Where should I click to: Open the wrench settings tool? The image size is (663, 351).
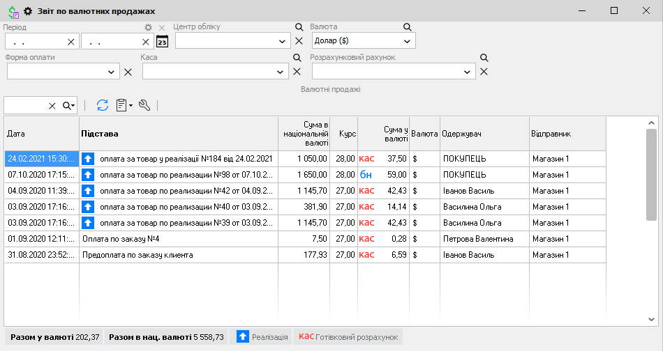coord(145,105)
